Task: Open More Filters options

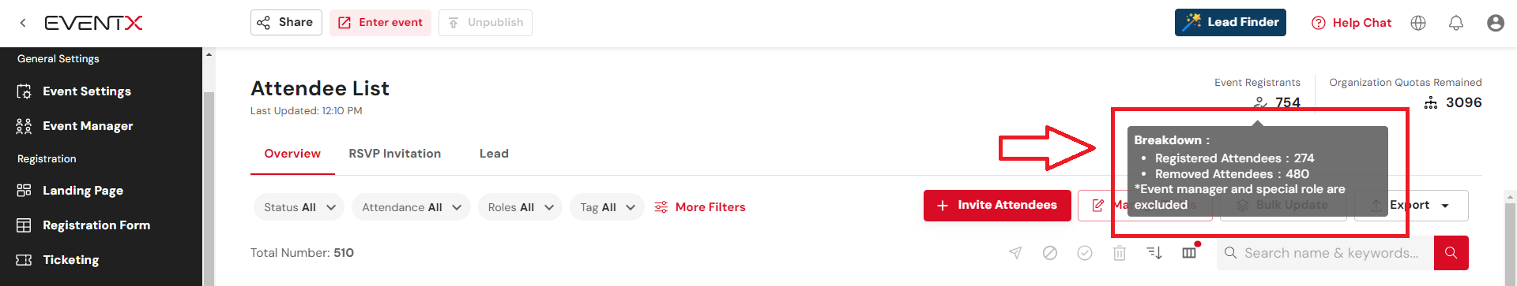Action: click(x=700, y=207)
